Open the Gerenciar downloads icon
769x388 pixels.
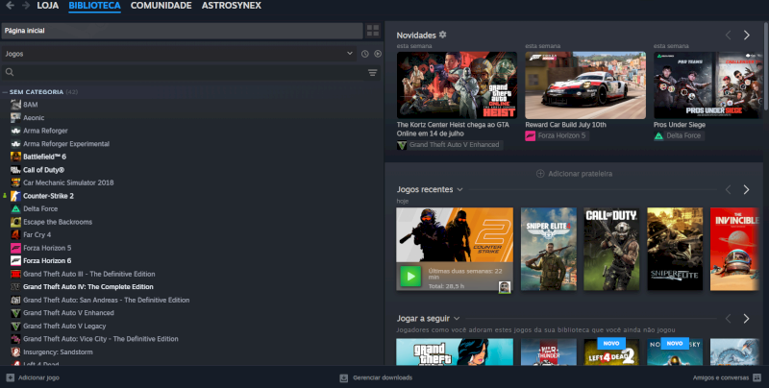point(344,377)
